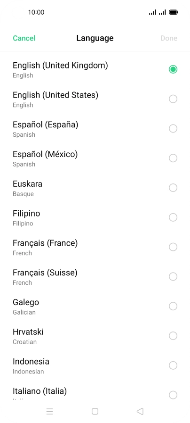
Task: Tap Cancel to discard language change
Action: click(24, 38)
